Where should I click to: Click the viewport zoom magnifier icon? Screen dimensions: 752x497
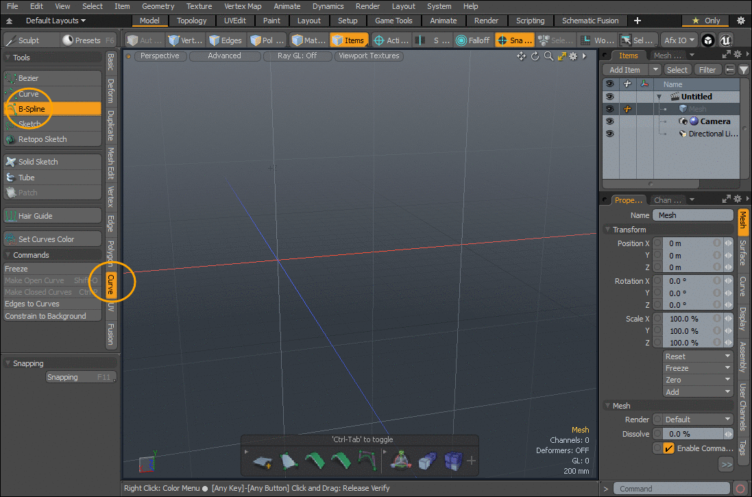(x=548, y=56)
